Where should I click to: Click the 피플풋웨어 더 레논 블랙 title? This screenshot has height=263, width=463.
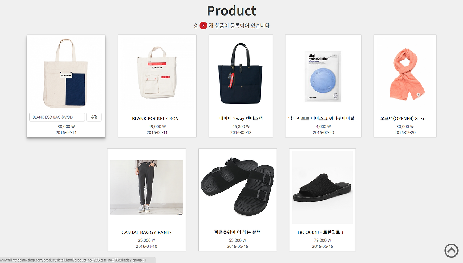[238, 232]
